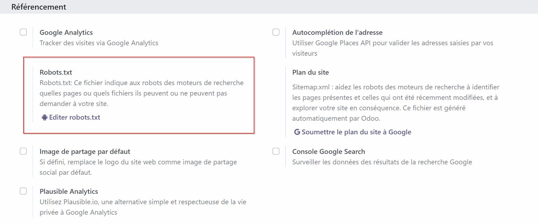Select the Robots.txt setting title
The width and height of the screenshot is (538, 224).
point(56,72)
